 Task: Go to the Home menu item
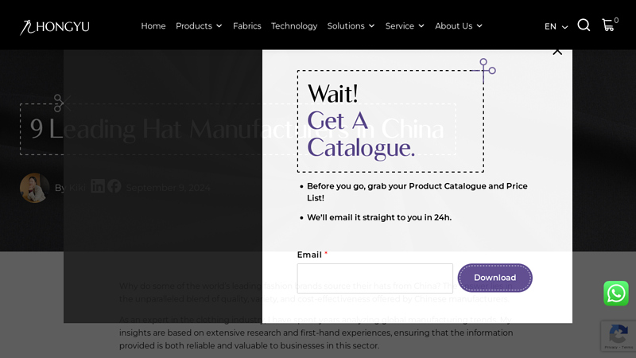pos(153,26)
